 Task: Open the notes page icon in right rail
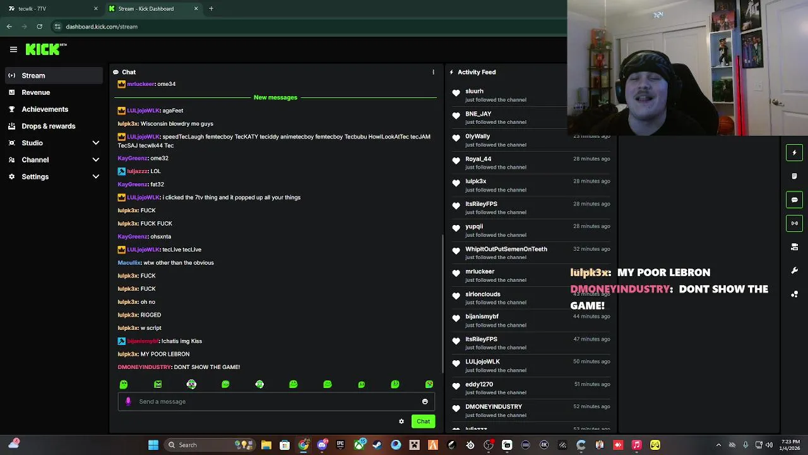pos(794,176)
